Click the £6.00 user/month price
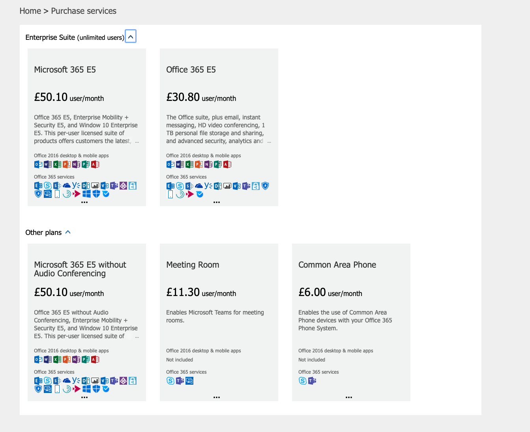 330,292
